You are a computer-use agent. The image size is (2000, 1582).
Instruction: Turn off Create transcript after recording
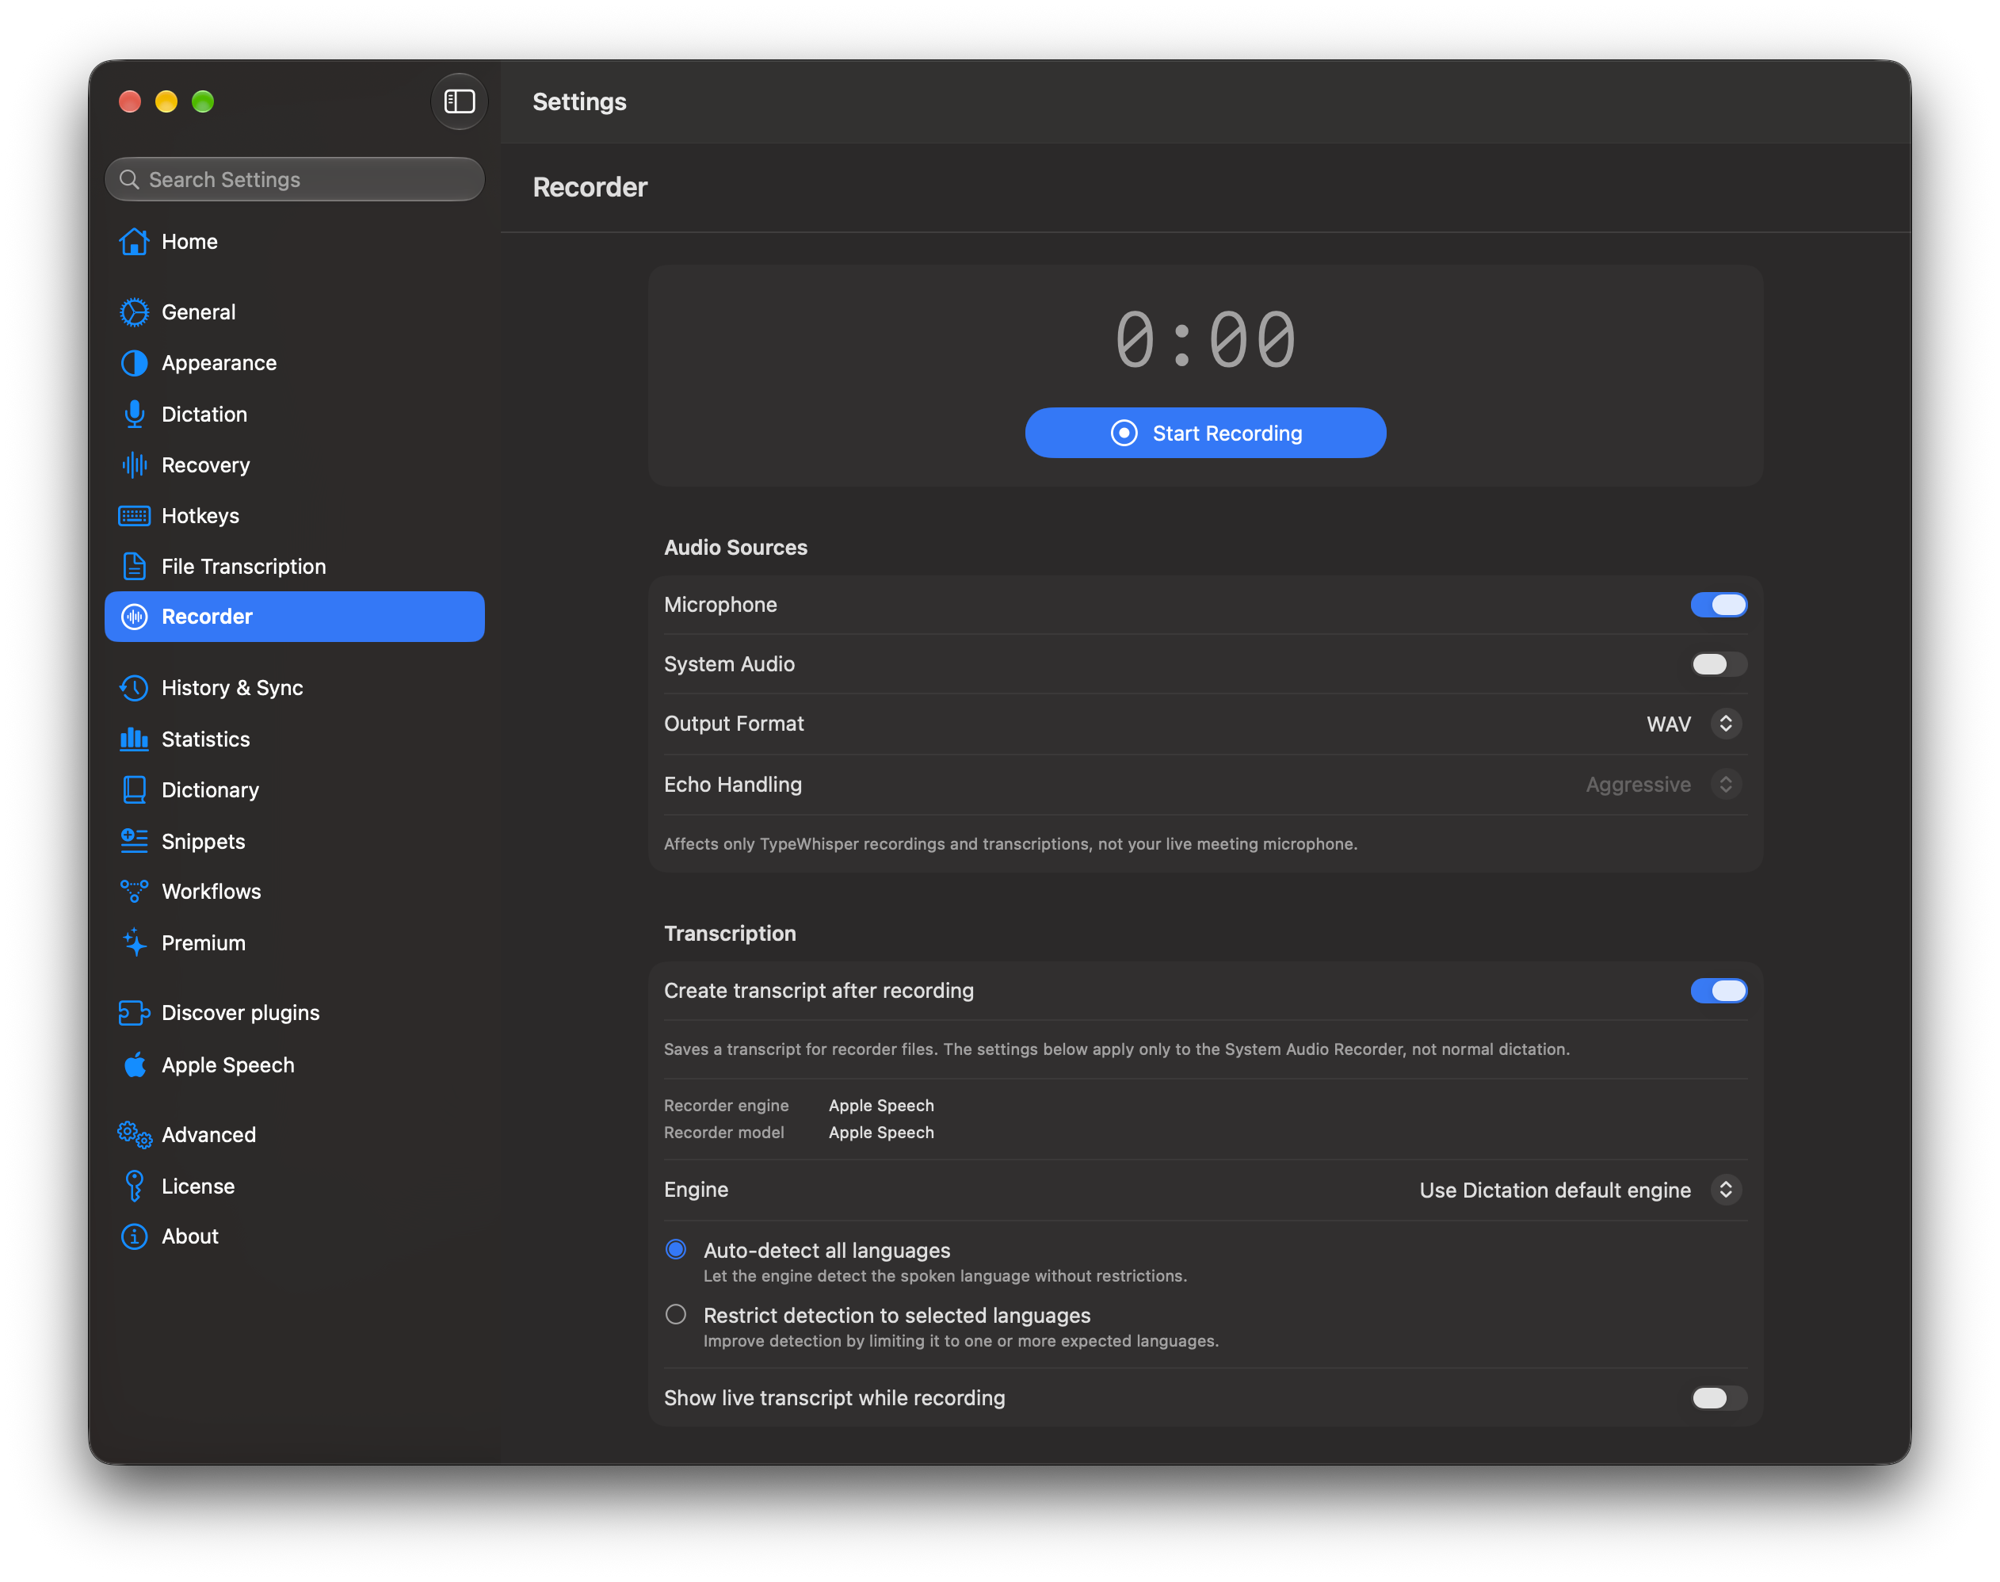click(x=1718, y=991)
